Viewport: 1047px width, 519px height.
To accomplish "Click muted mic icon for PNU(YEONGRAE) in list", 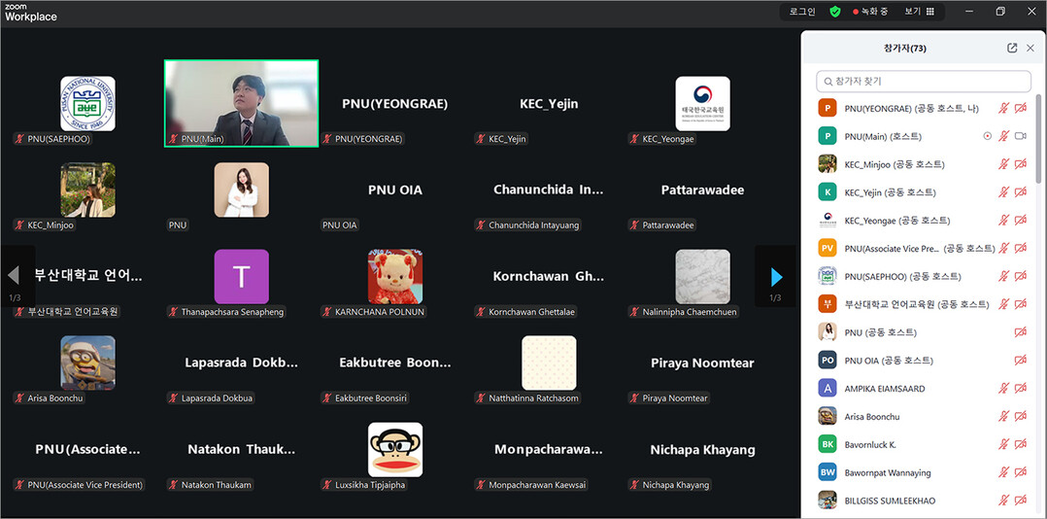I will tap(1003, 109).
